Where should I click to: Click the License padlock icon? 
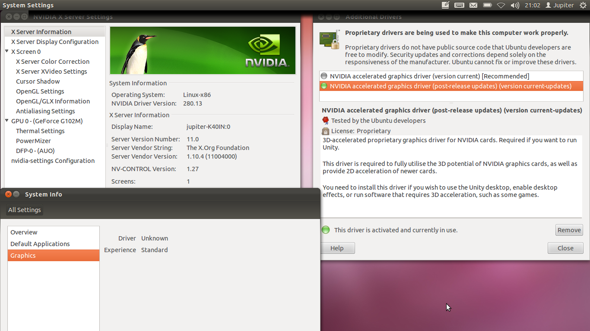(x=326, y=131)
